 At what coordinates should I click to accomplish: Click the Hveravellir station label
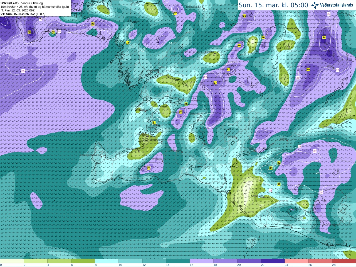(x=292, y=28)
